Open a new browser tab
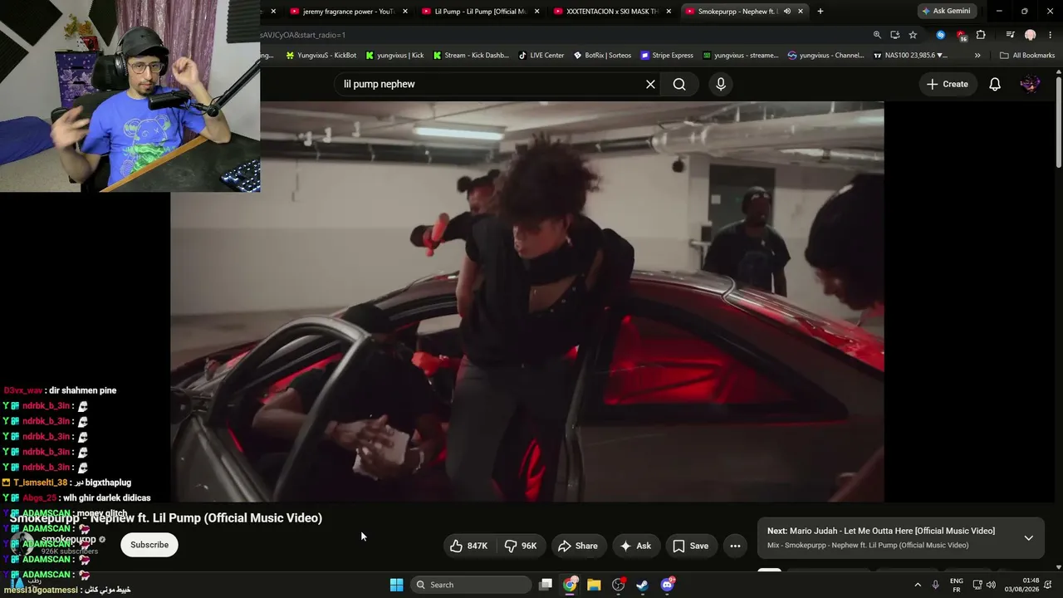 pos(821,12)
